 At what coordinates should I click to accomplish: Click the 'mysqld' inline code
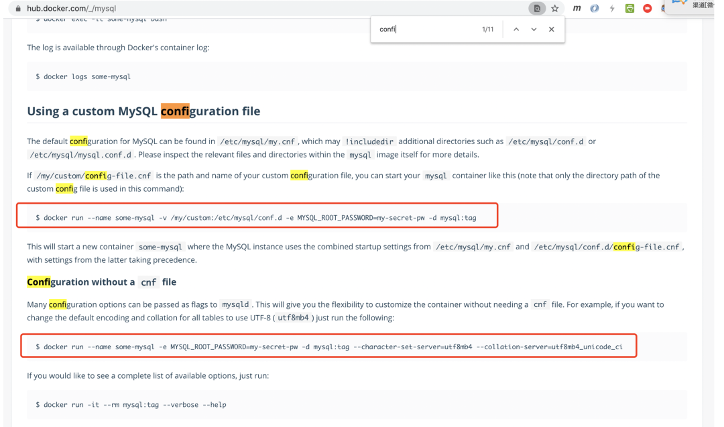pos(235,305)
